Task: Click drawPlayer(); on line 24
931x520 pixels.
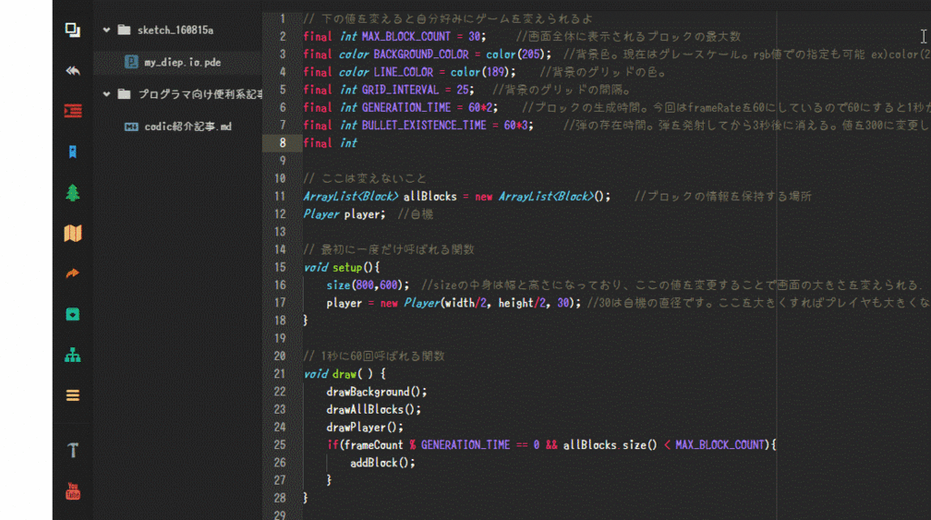Action: coord(365,426)
